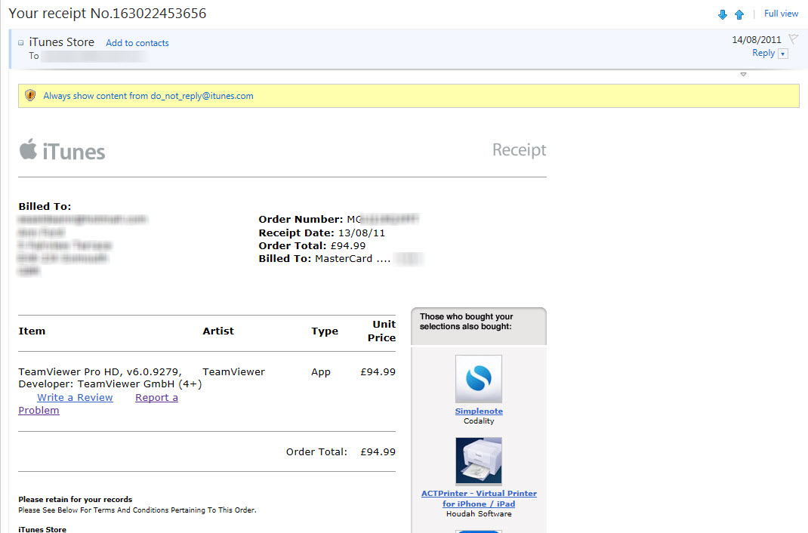Open ACTPrinter - Virtual Printer link
808x533 pixels.
click(x=479, y=498)
